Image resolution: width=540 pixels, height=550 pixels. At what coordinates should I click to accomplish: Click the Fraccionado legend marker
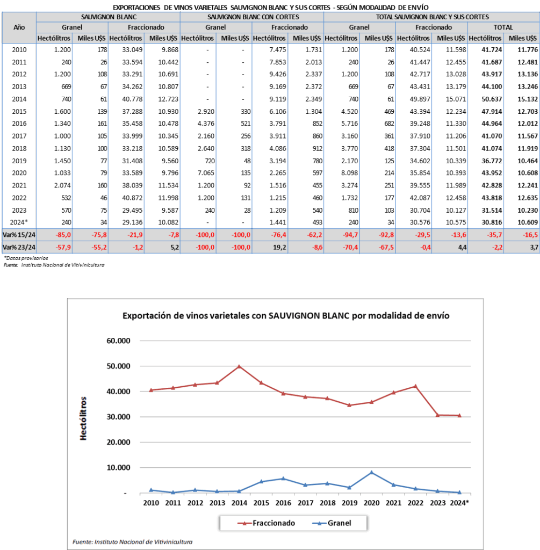click(244, 523)
